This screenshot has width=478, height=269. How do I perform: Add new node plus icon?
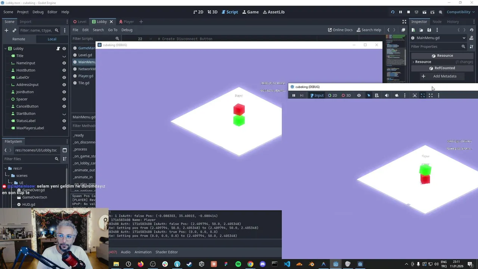point(6,30)
